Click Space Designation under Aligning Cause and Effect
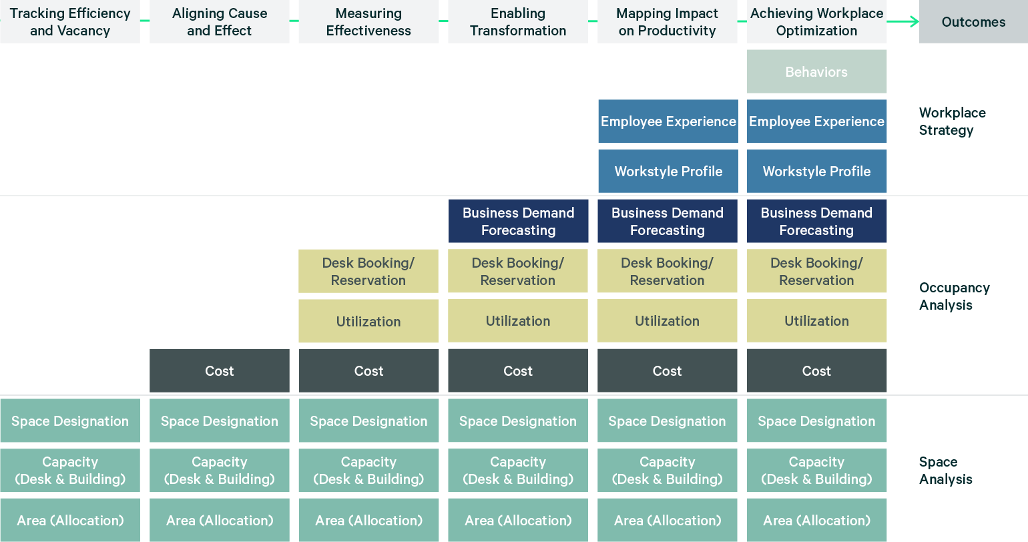 [220, 421]
